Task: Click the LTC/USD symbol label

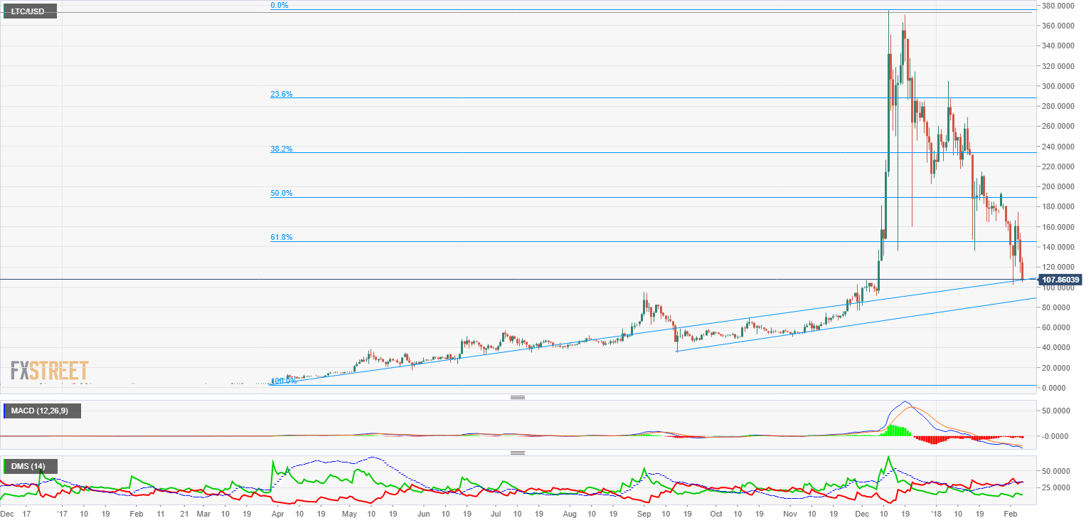Action: coord(30,11)
